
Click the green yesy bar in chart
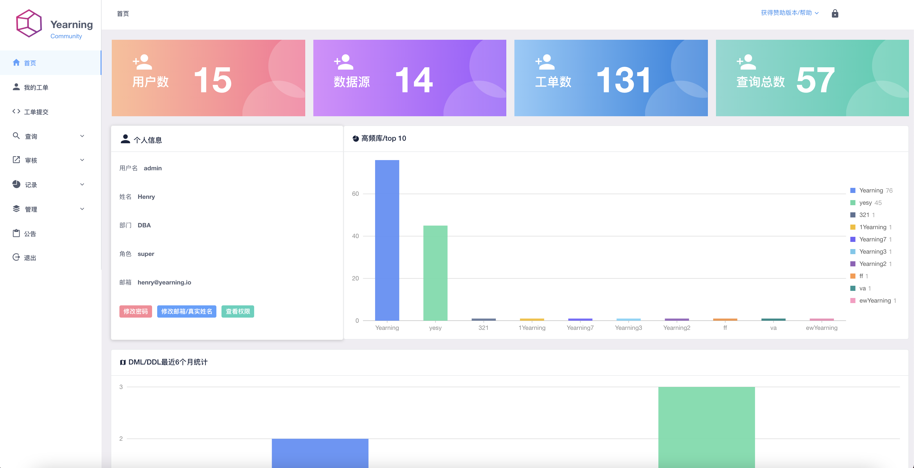click(x=435, y=273)
